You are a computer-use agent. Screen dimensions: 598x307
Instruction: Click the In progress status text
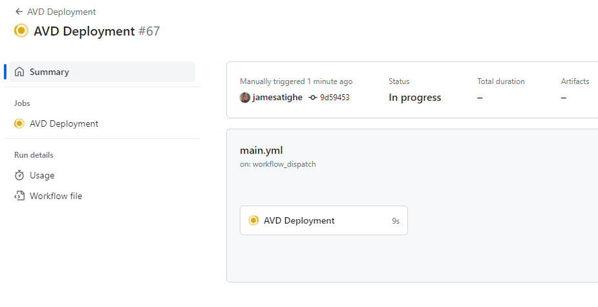(x=414, y=98)
